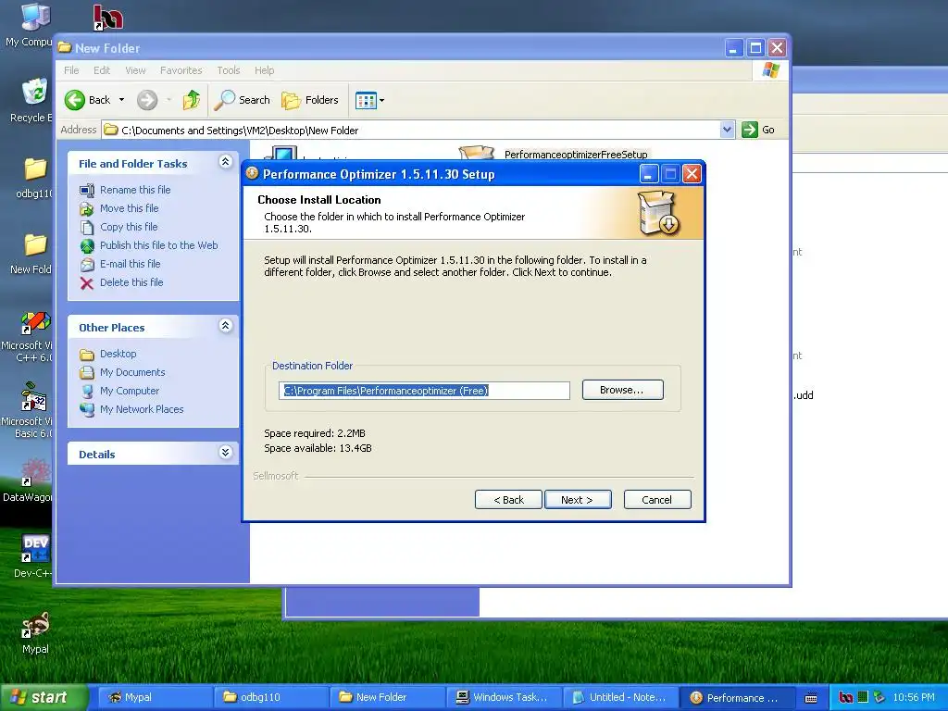The image size is (948, 711).
Task: Select the PerformanceoptimizerFreeSetup file
Action: pos(576,155)
